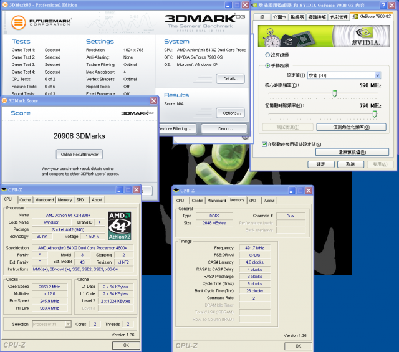Select the 手動超頻 (manual overclock) radio button
Image resolution: width=399 pixels, height=352 pixels.
pos(267,65)
